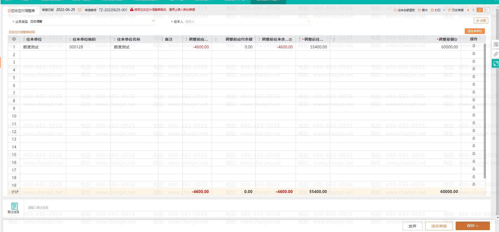Delete row 16 with trash icon

[474, 161]
